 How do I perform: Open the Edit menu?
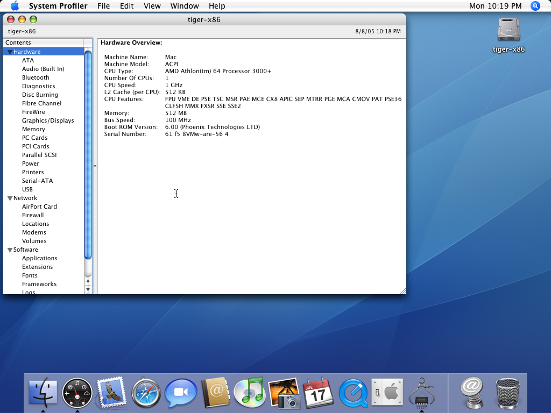point(126,6)
